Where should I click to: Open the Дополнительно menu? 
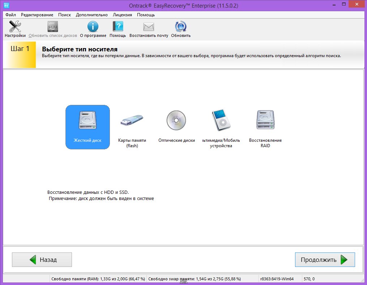(x=92, y=15)
